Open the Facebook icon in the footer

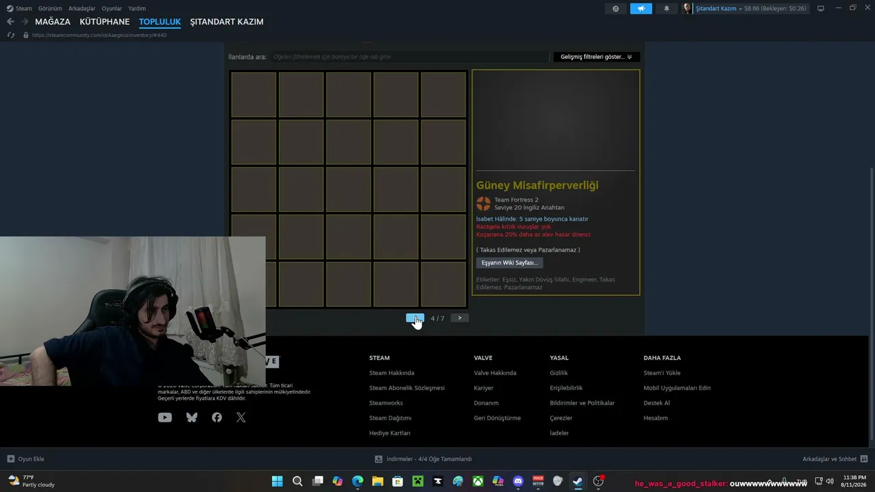pos(217,418)
